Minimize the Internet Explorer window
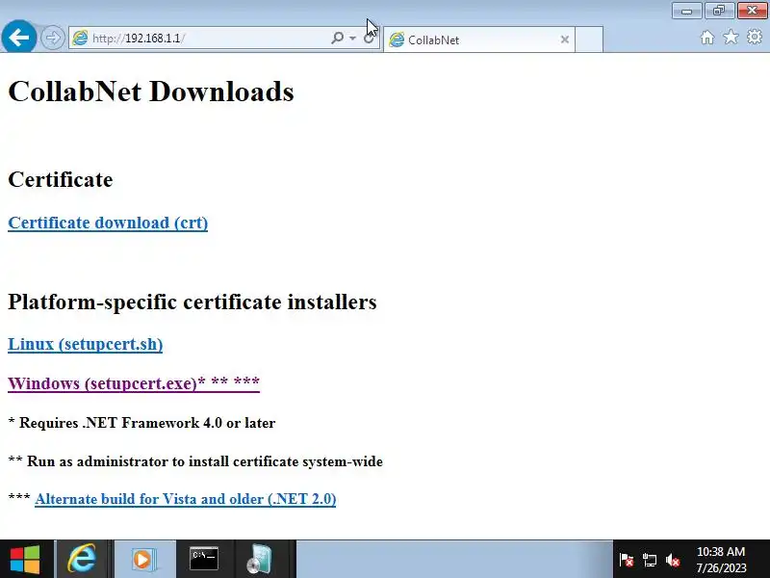This screenshot has width=770, height=578. click(x=687, y=11)
